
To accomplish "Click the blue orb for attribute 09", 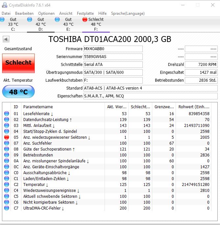I will [x=7, y=155].
